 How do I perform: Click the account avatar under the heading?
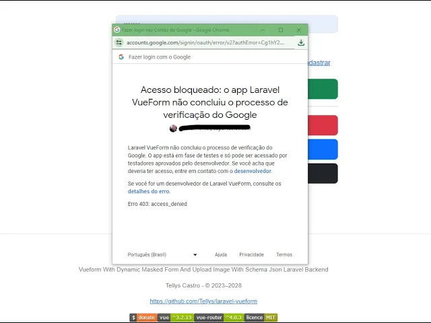(x=173, y=129)
